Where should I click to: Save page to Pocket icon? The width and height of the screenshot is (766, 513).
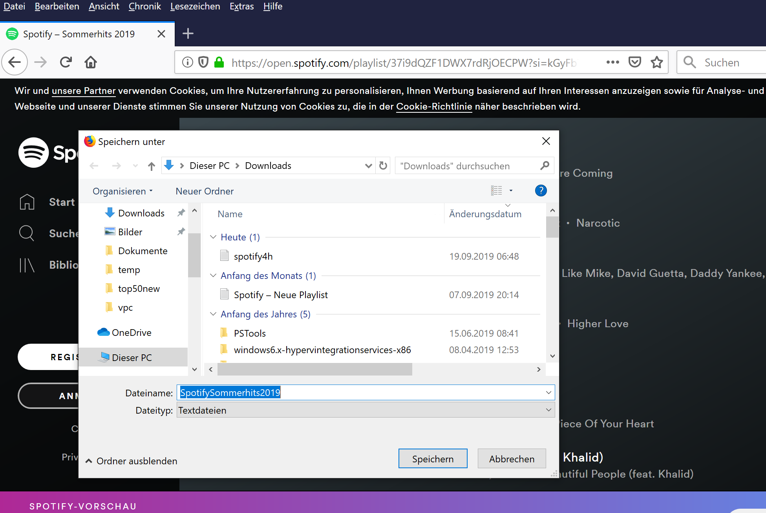click(x=635, y=62)
